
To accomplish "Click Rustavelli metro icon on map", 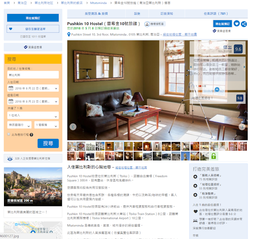I will 16,224.
